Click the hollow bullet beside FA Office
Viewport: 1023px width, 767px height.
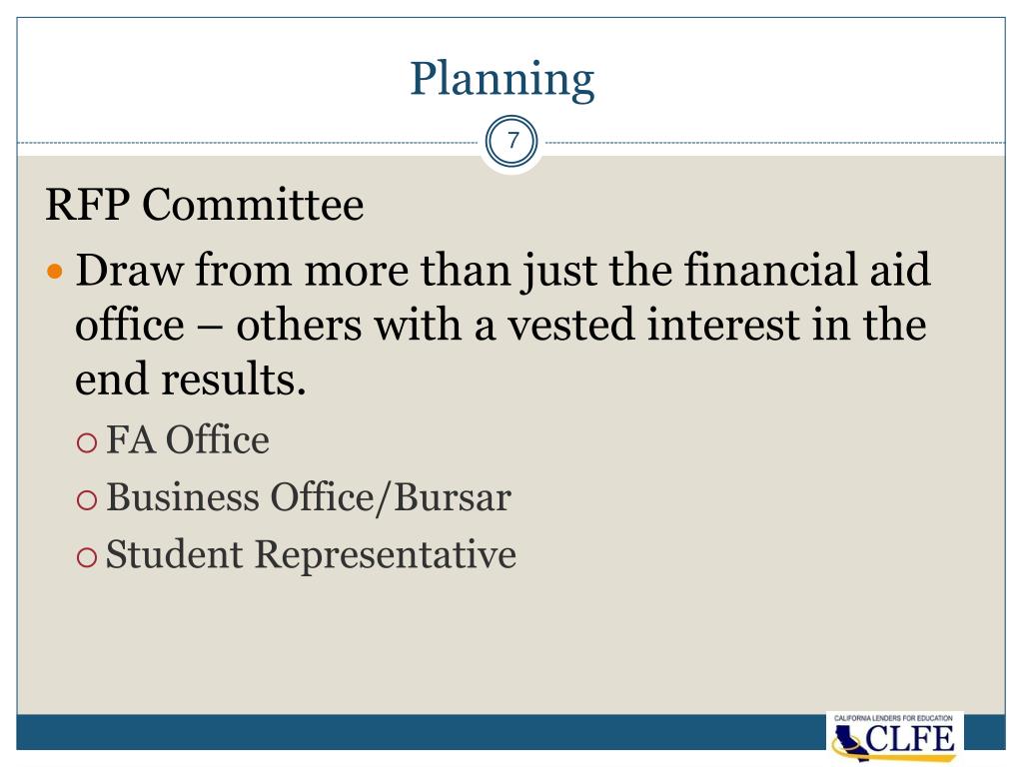[87, 442]
